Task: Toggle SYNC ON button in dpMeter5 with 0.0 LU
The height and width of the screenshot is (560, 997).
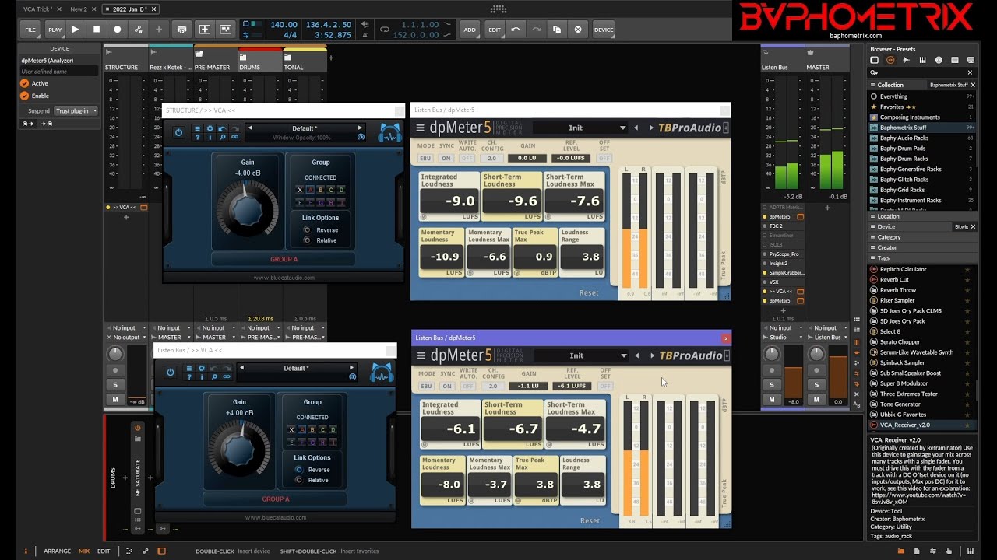Action: click(446, 158)
